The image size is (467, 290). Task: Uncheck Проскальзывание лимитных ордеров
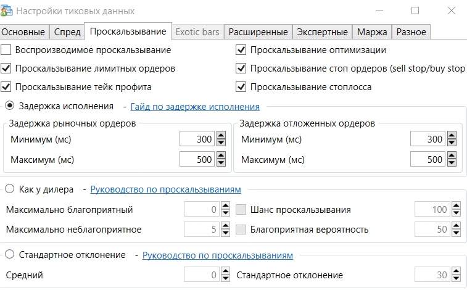point(6,68)
